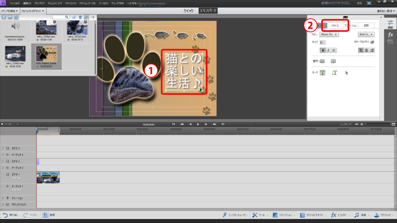Toggle the audio filter in project assets

point(16,17)
